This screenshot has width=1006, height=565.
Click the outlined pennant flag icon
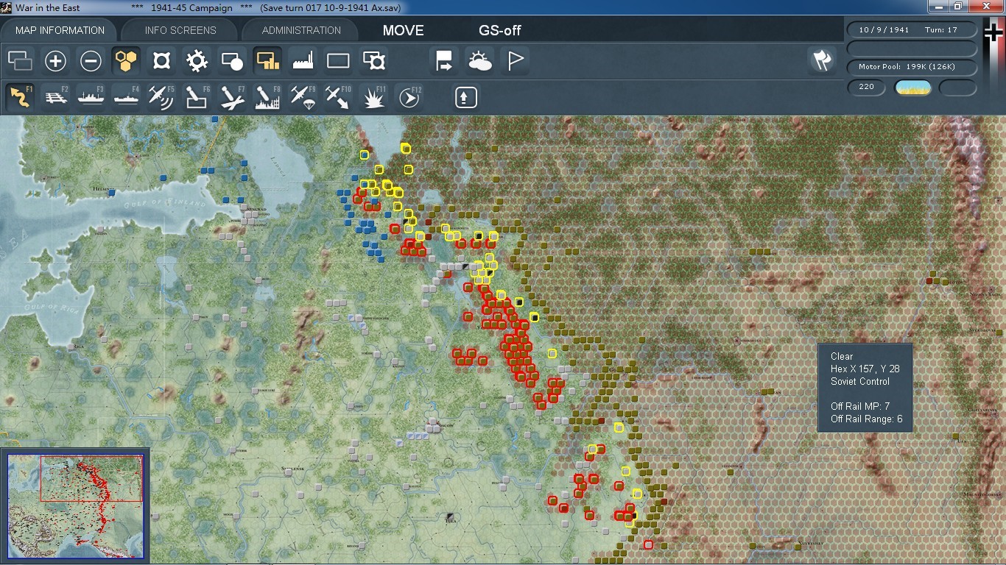pyautogui.click(x=515, y=60)
